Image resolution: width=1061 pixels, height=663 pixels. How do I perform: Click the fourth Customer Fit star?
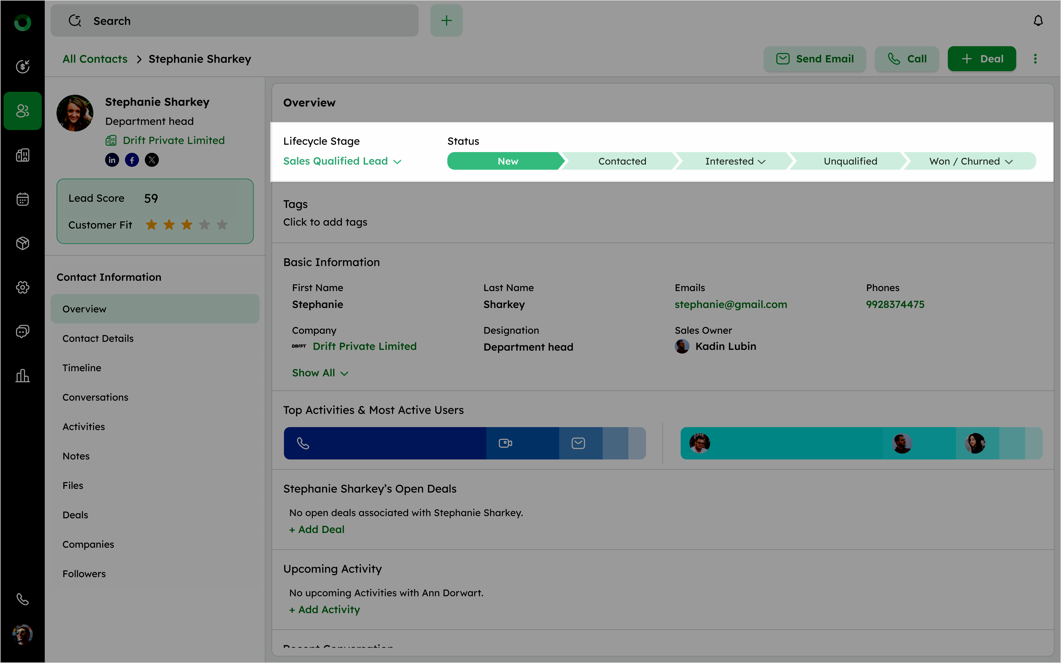[x=205, y=225]
